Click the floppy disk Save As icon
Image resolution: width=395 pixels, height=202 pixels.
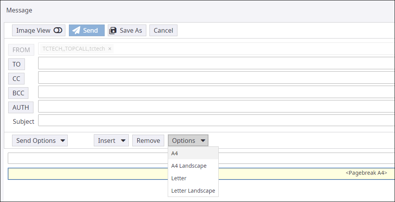click(x=113, y=30)
